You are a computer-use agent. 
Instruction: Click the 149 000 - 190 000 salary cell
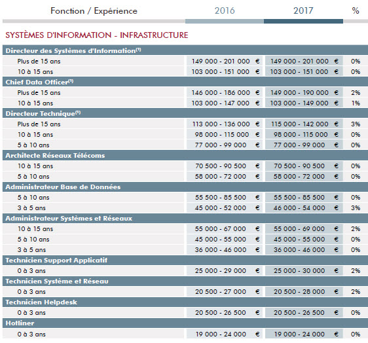pyautogui.click(x=304, y=93)
